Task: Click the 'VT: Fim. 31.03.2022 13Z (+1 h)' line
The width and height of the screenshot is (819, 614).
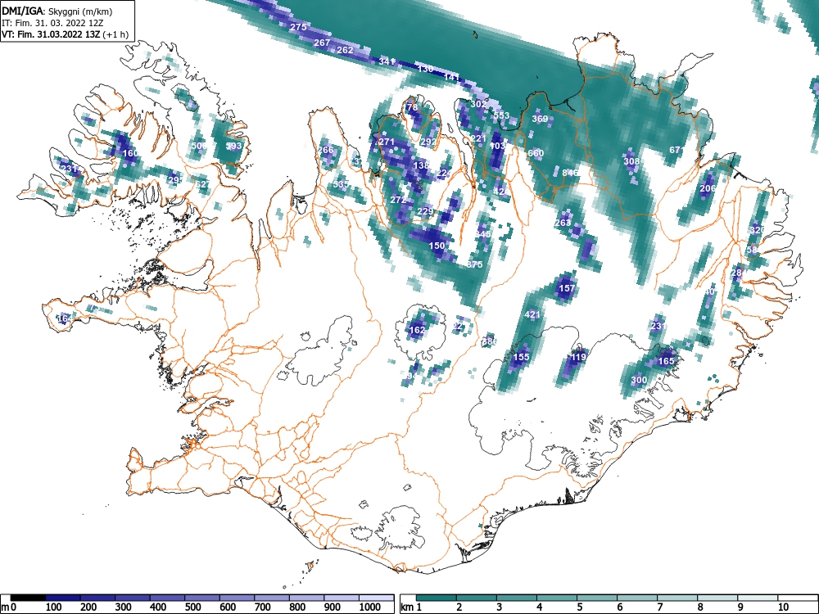Action: pos(65,34)
